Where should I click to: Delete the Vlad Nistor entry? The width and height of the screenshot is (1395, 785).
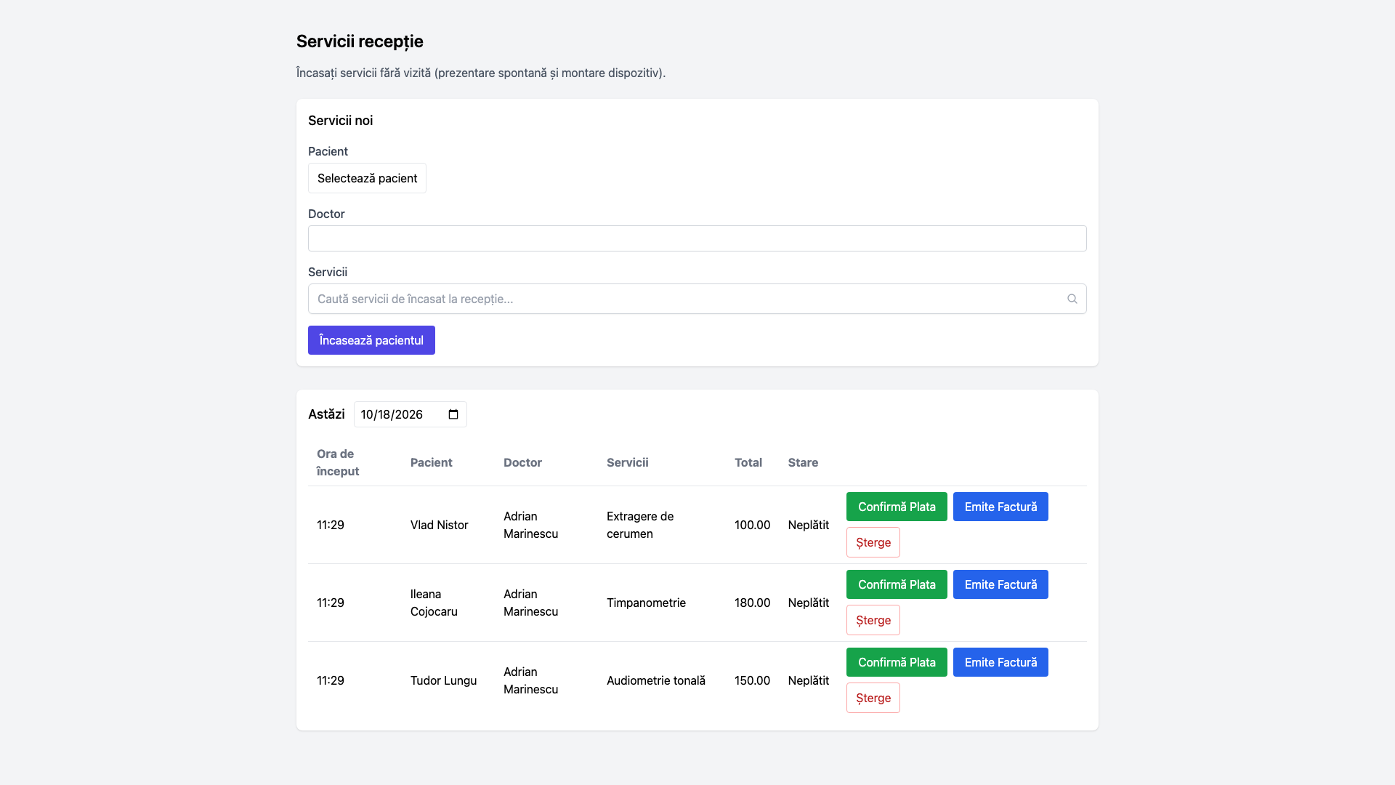pos(873,542)
